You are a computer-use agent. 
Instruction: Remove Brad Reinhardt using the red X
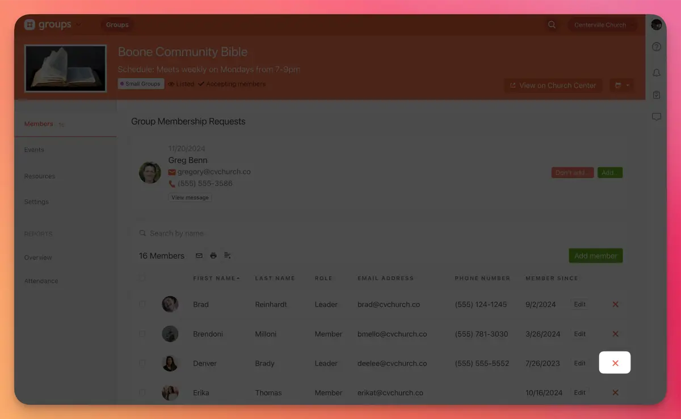coord(615,304)
